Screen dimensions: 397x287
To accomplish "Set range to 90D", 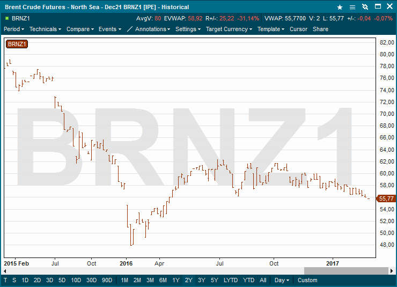I will tap(107, 280).
